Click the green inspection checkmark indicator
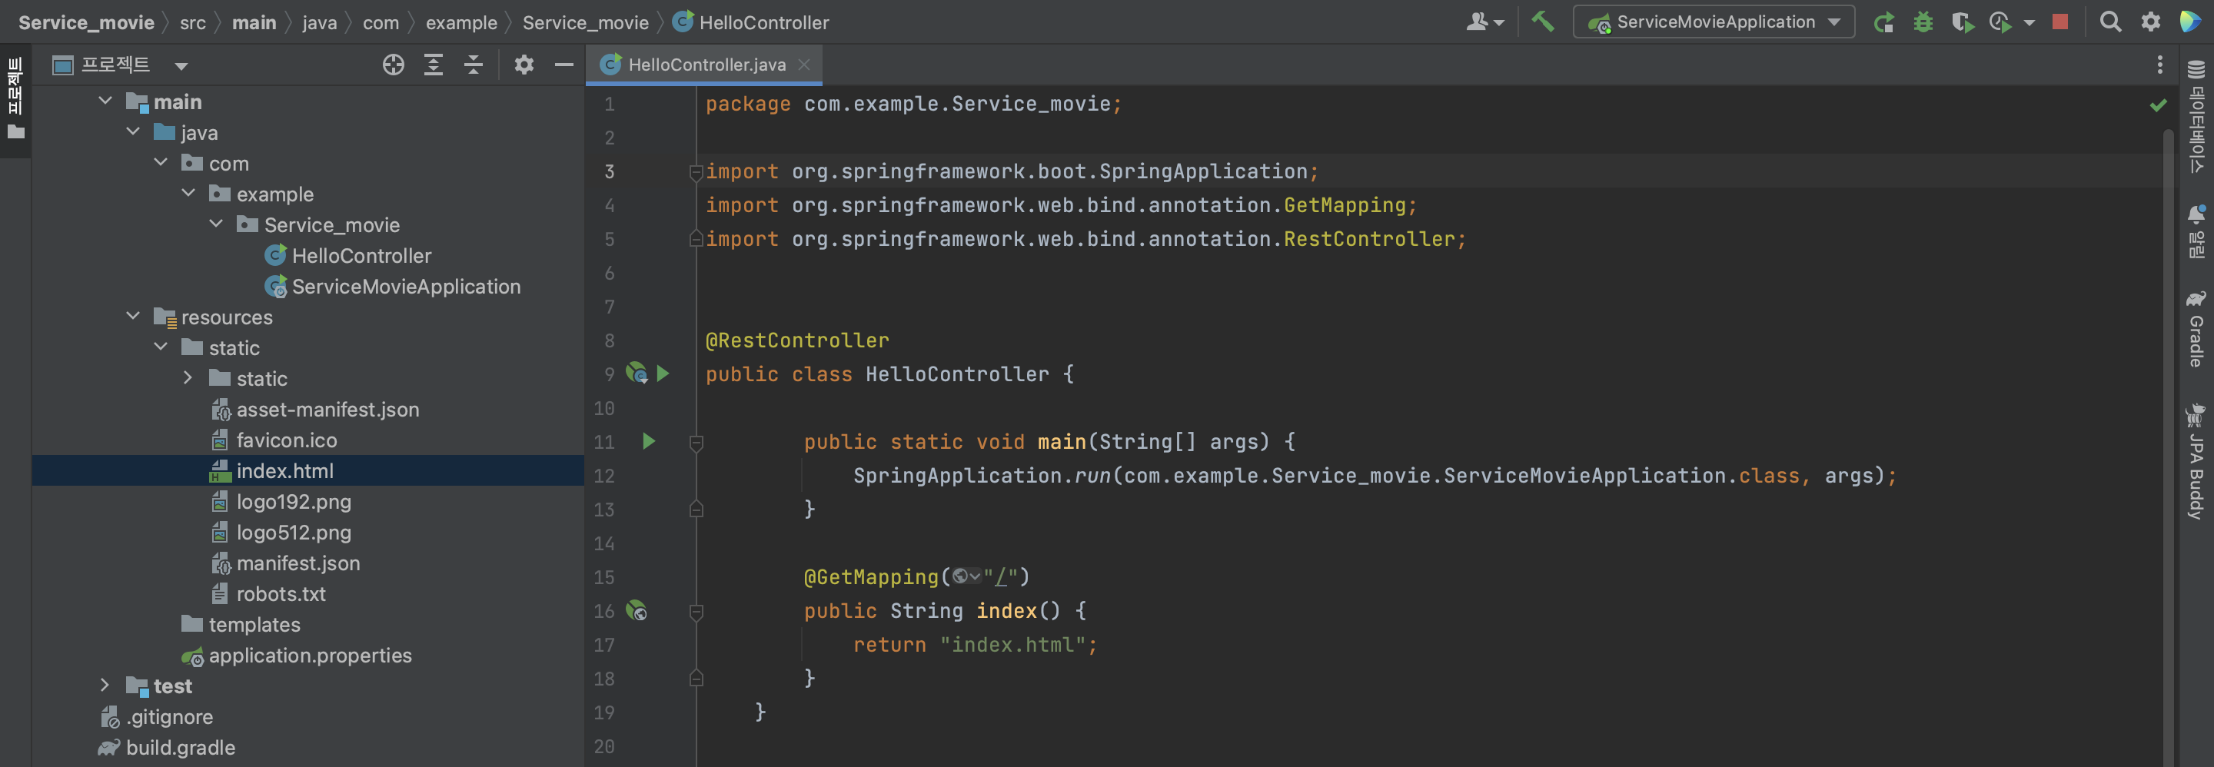Image resolution: width=2214 pixels, height=767 pixels. (x=2158, y=105)
